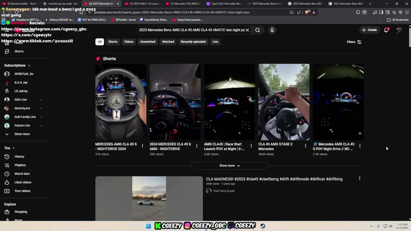The height and width of the screenshot is (231, 411).
Task: Open History in the sidebar
Action: point(19,157)
